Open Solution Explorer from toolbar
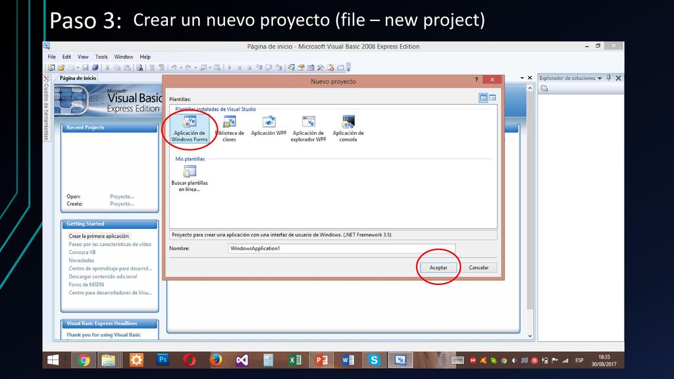 tap(291, 68)
